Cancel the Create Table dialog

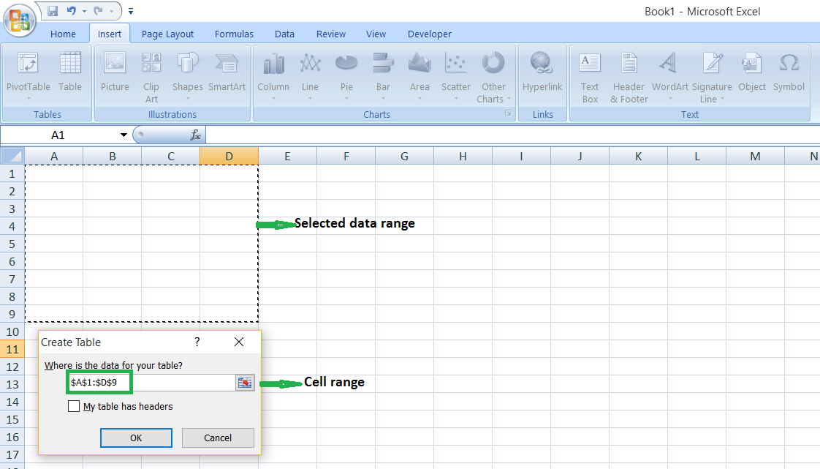point(218,438)
